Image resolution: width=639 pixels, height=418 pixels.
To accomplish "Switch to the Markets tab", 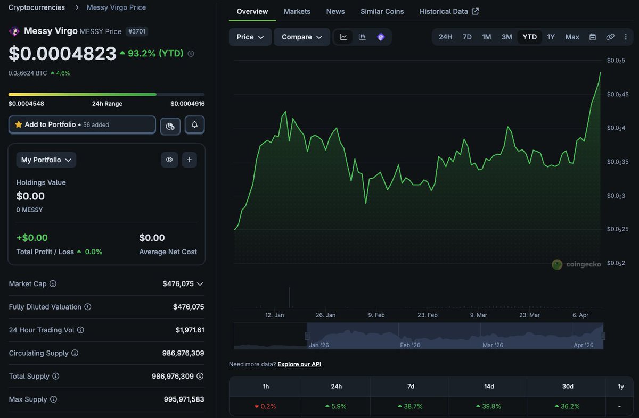I will 297,11.
